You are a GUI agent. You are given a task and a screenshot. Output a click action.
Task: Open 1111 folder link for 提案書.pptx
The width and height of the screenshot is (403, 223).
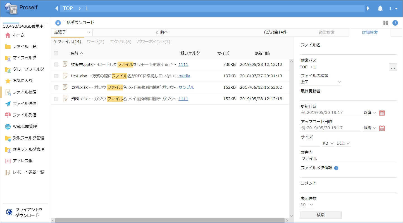pos(183,64)
